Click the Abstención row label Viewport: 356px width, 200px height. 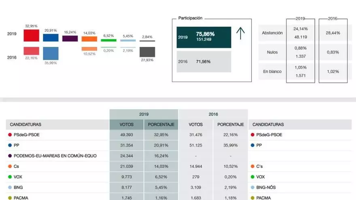pos(272,33)
